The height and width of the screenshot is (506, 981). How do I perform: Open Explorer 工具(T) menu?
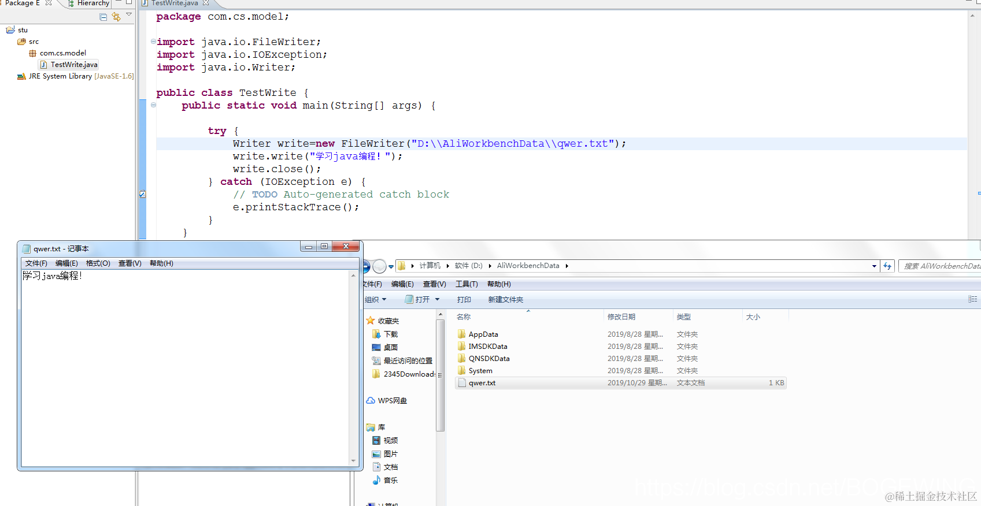pyautogui.click(x=467, y=284)
